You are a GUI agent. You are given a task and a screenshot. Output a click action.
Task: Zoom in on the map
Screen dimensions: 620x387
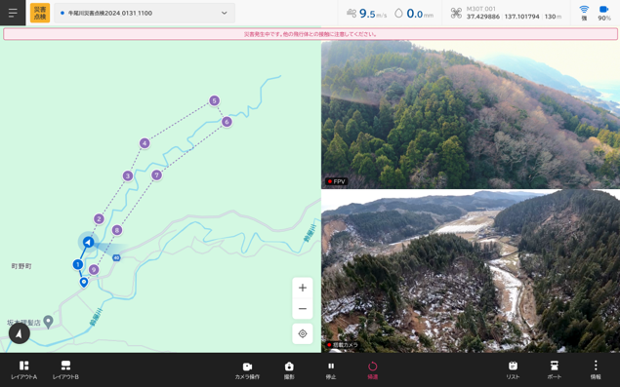303,288
